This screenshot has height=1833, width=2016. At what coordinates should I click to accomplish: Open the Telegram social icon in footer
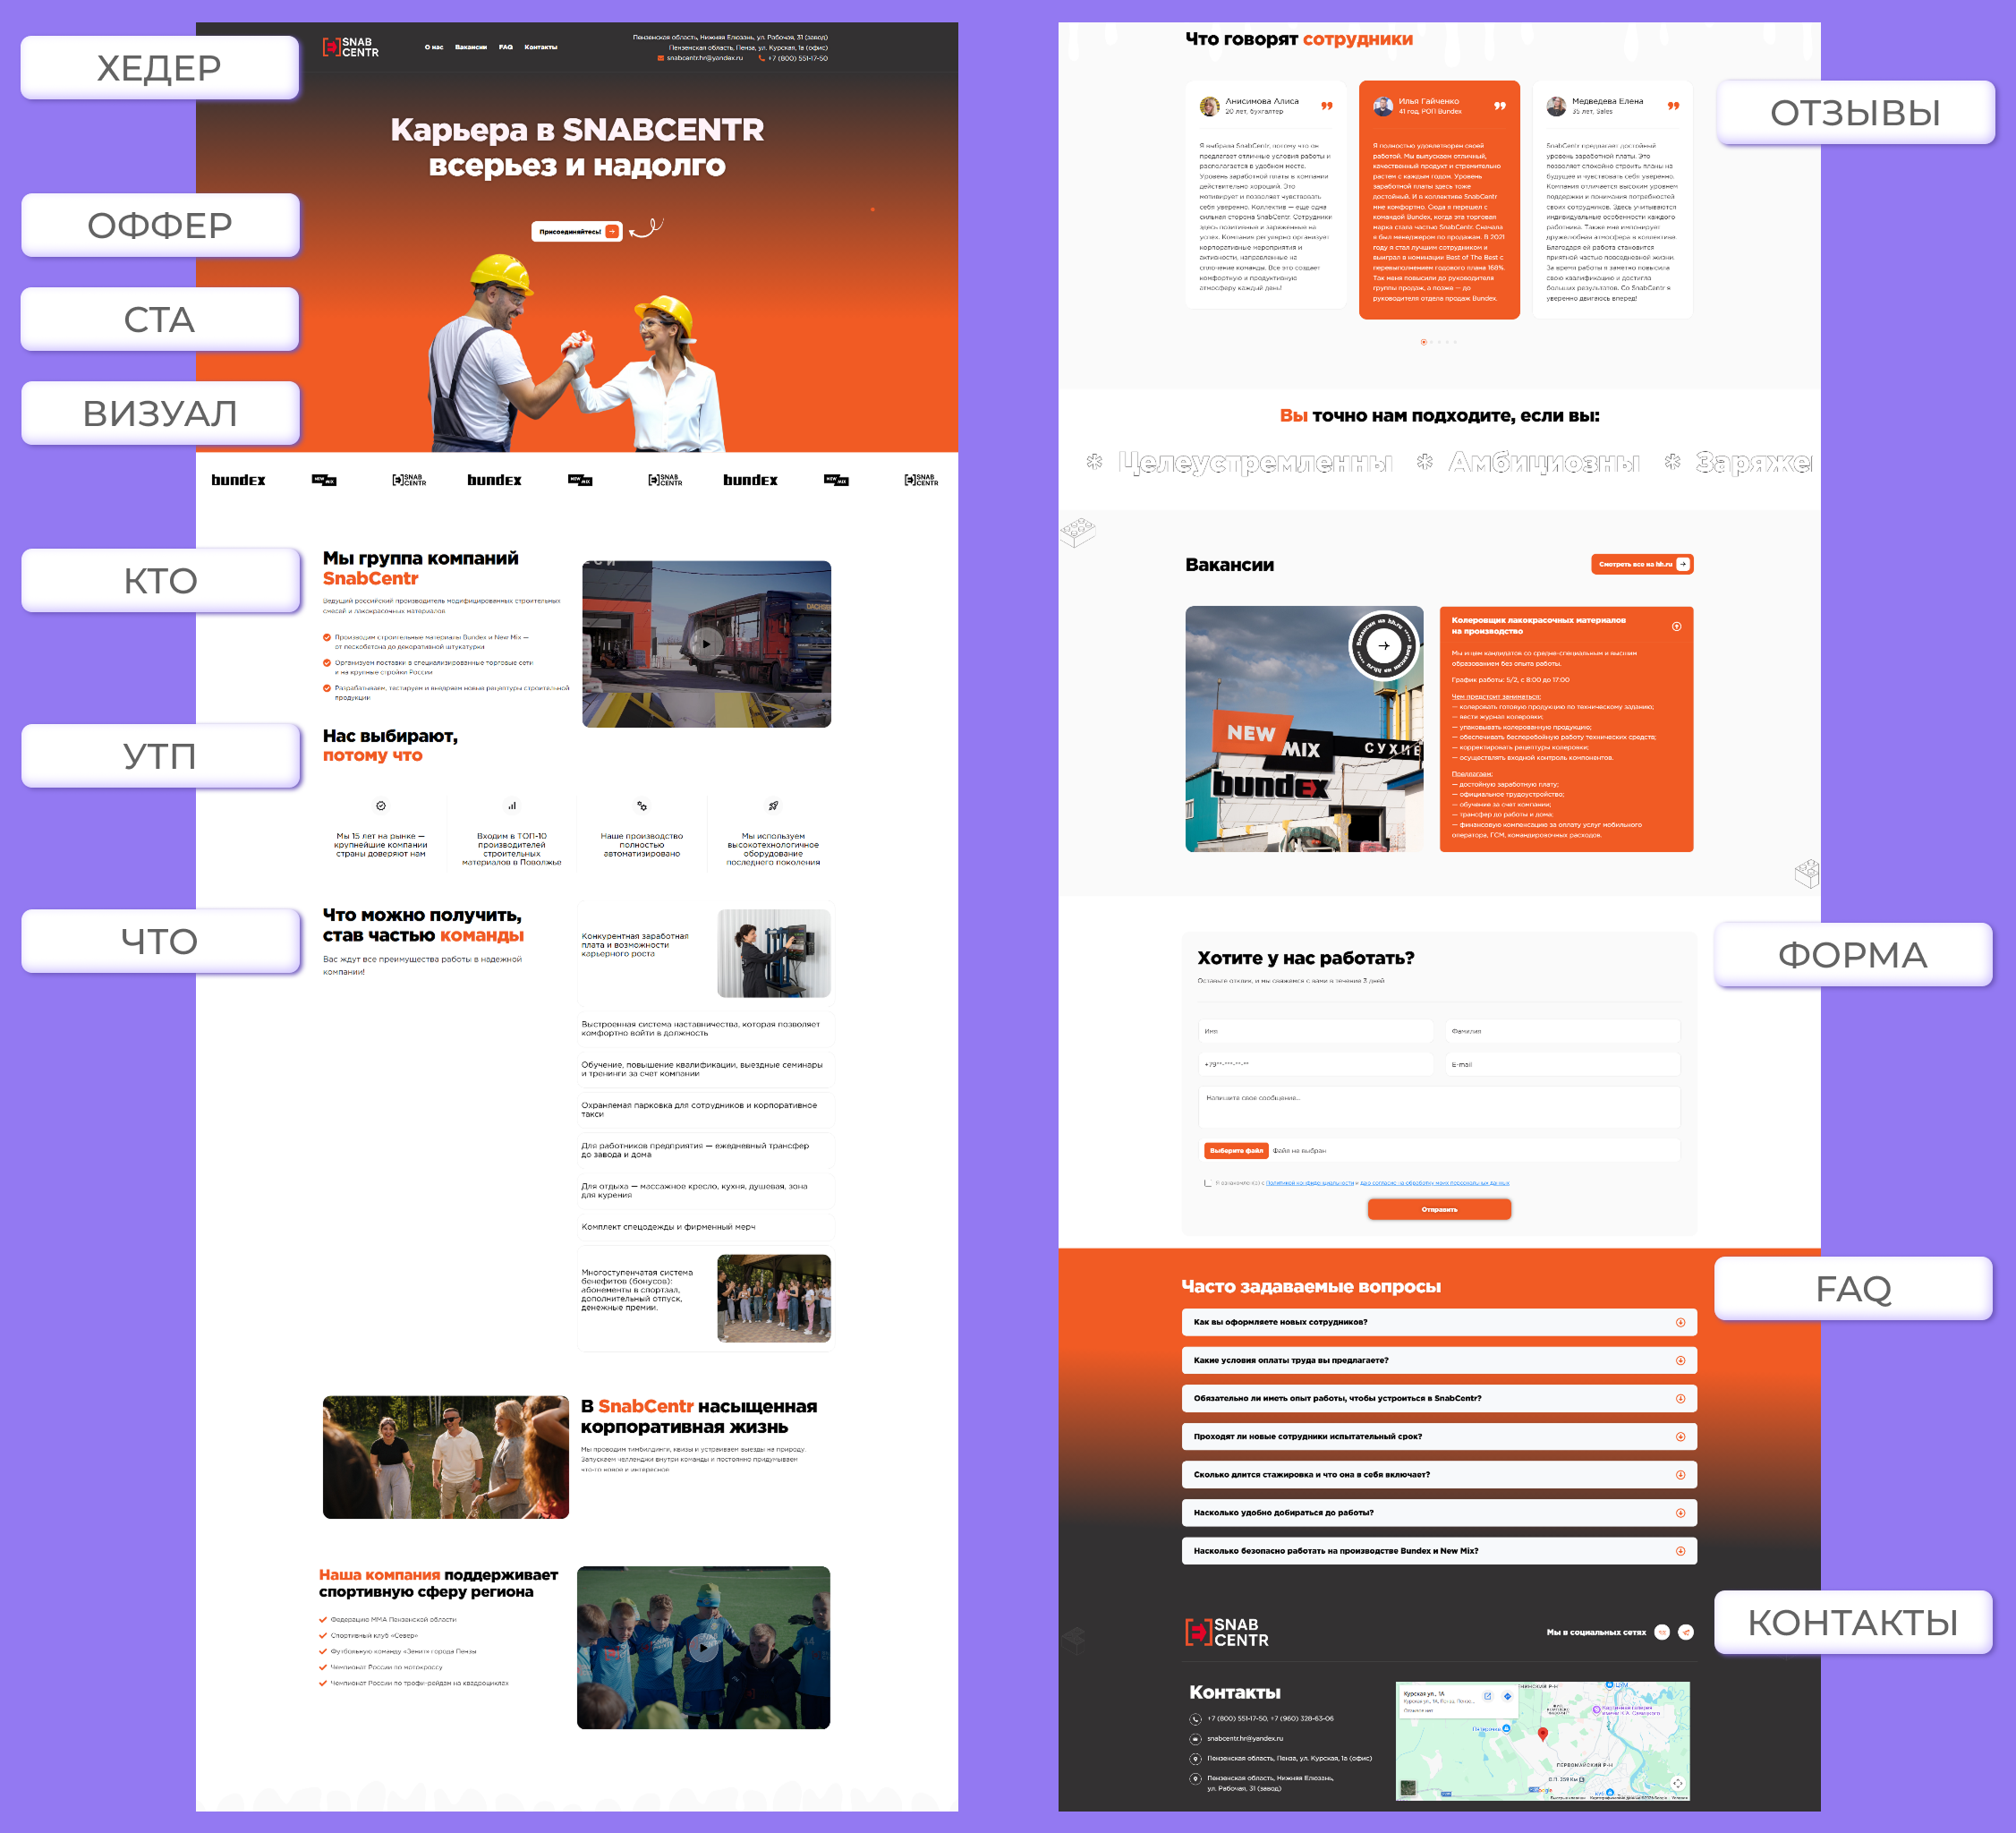1686,1632
